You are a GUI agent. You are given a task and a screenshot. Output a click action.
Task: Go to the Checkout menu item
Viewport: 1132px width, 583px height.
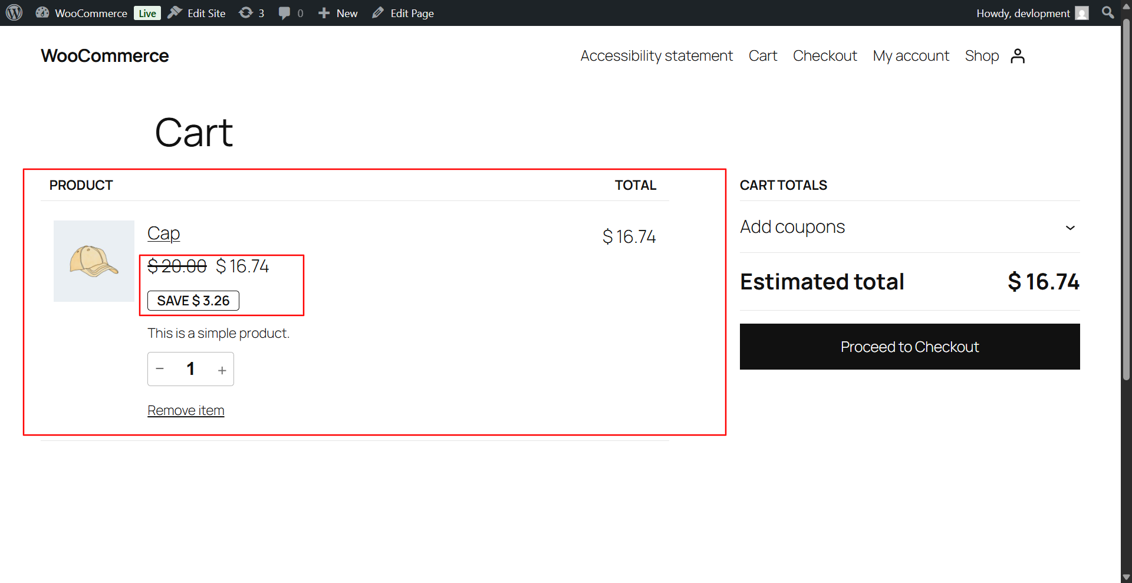pos(824,56)
